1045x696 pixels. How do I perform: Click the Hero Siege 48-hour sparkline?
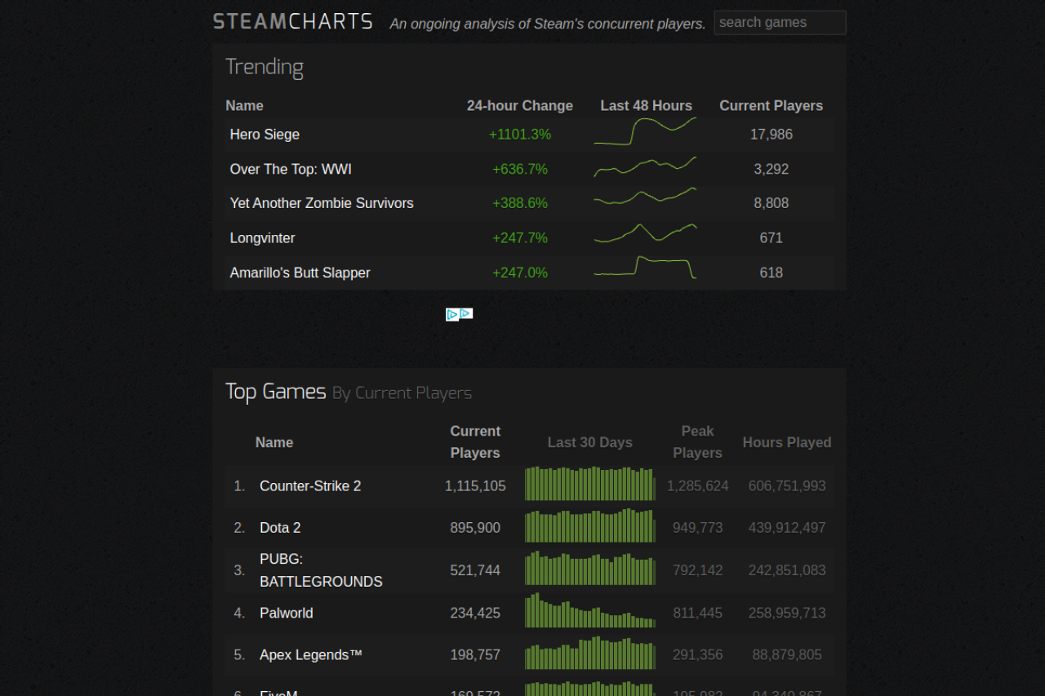[x=645, y=131]
